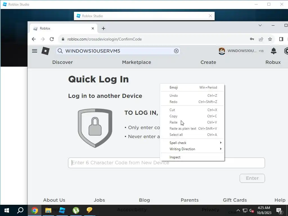Viewport: 288px width, 216px height.
Task: Open the saved passwords key icon
Action: (x=252, y=39)
